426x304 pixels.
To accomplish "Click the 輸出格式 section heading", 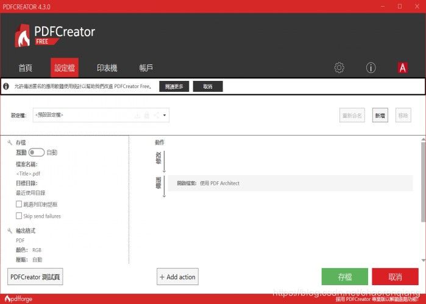I will tap(26, 230).
